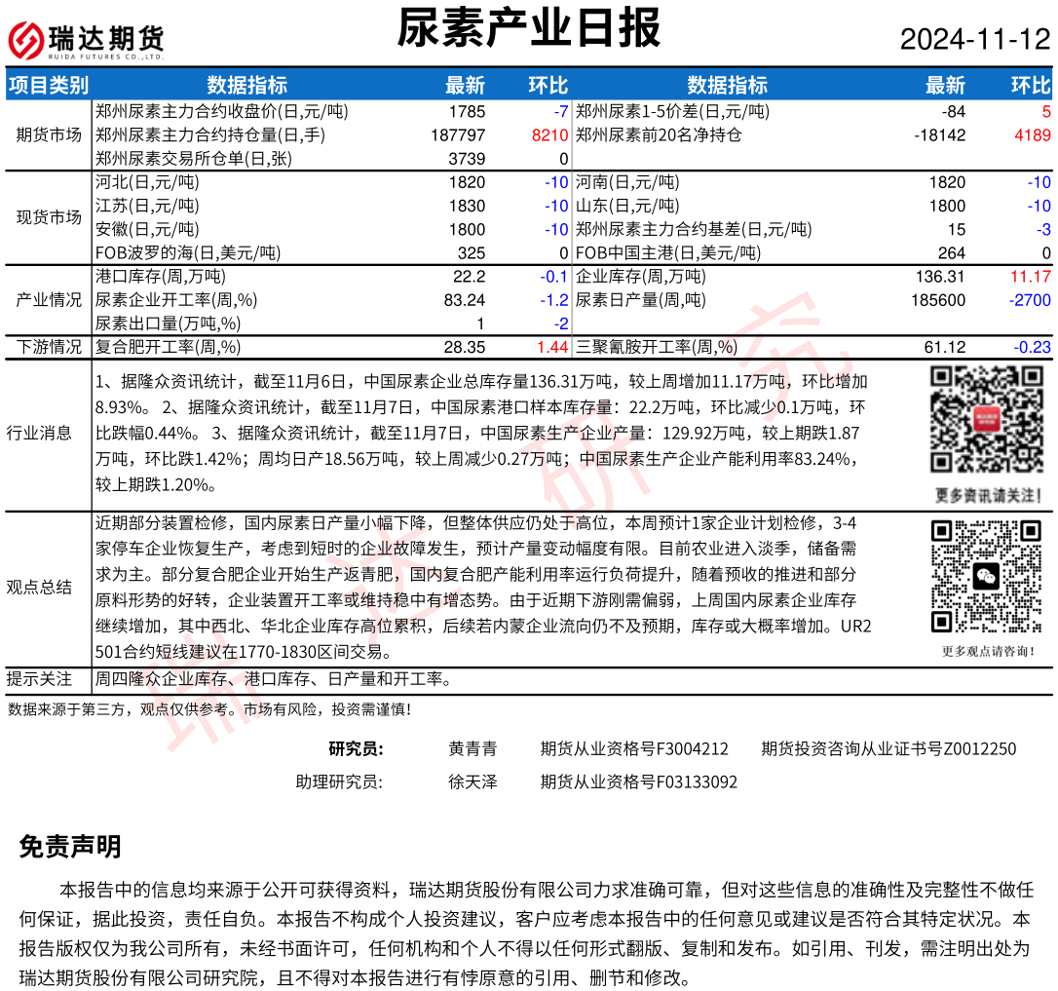Click the 免责声明 heading
The image size is (1058, 991).
point(70,847)
